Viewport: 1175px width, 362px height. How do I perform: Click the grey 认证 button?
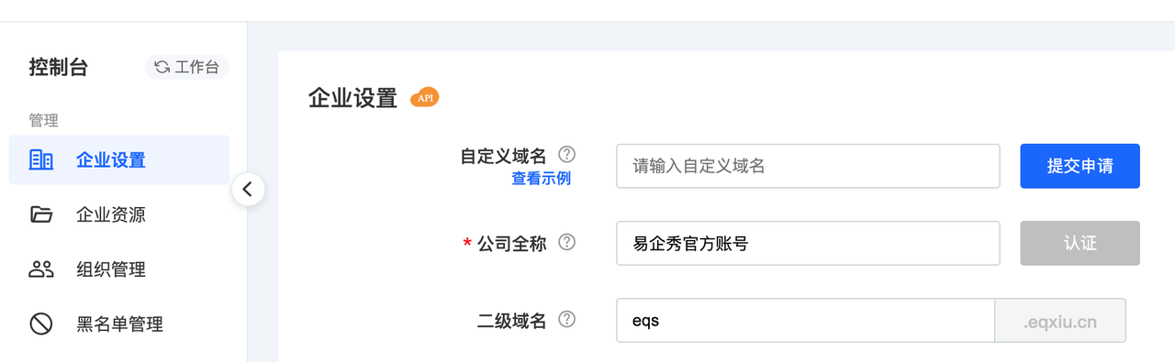[1080, 243]
